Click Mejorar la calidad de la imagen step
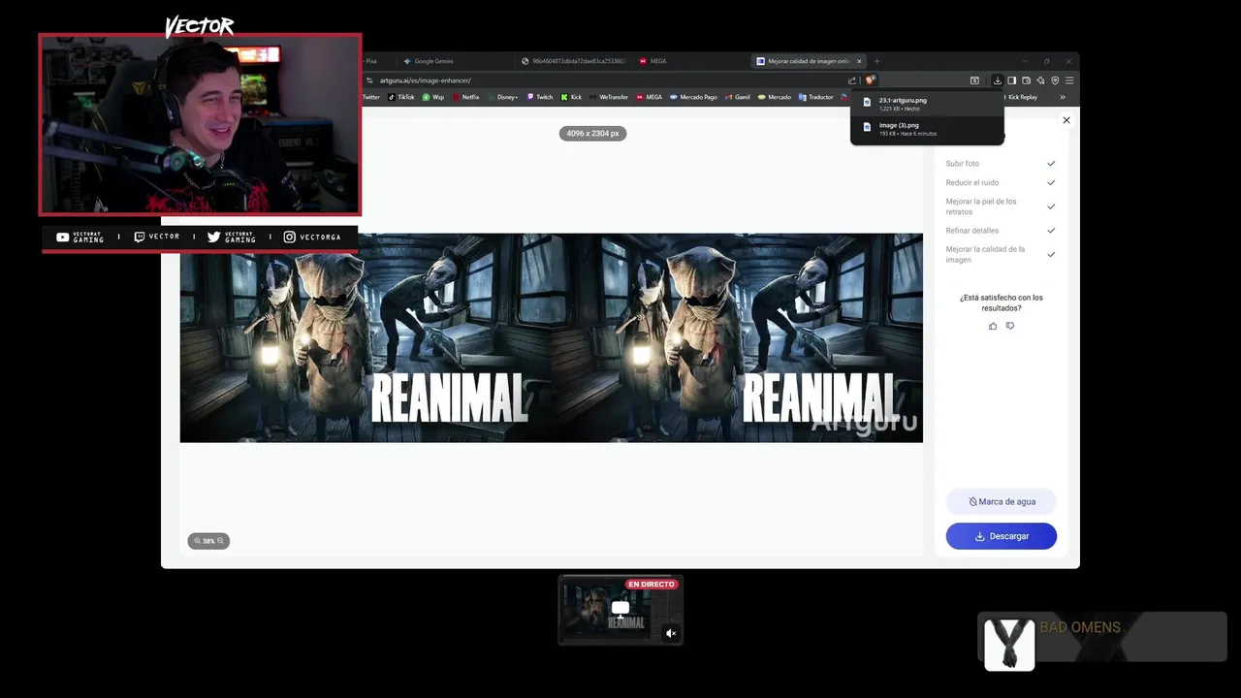This screenshot has height=698, width=1241. [x=1000, y=254]
